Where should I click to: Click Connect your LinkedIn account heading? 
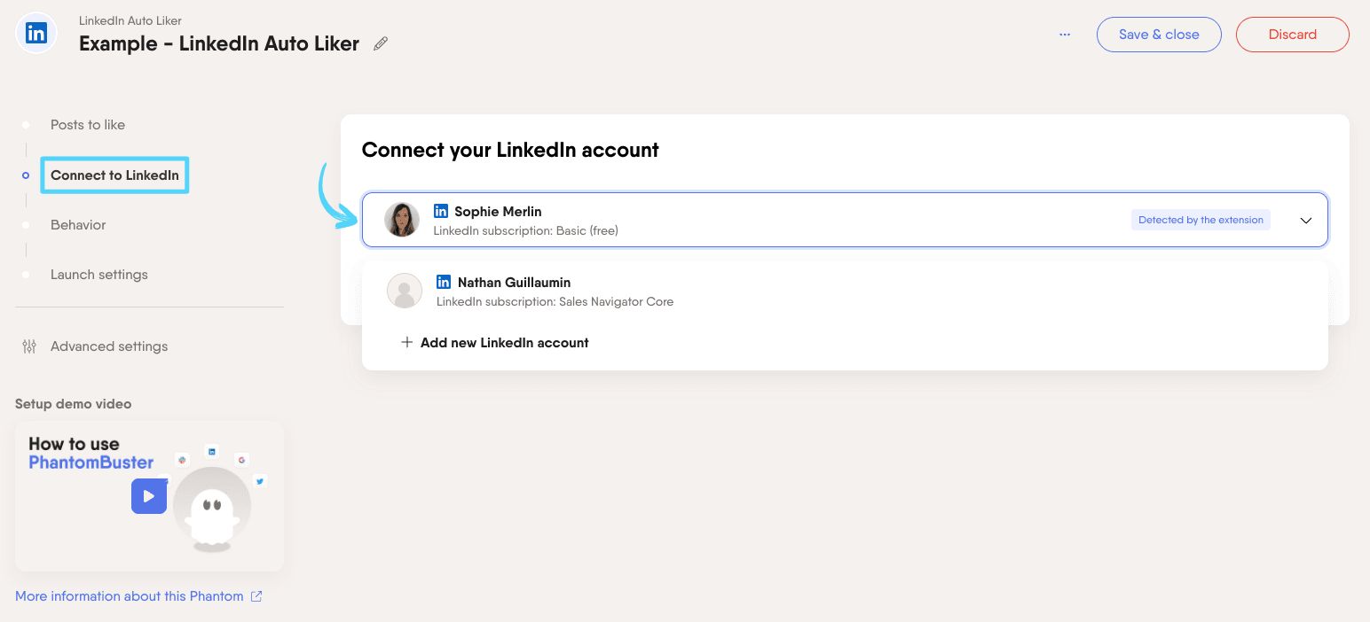[510, 150]
